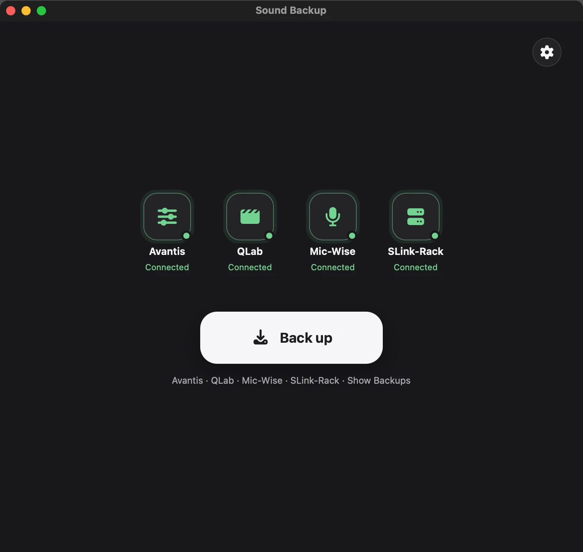Select the SLink-Rack server icon
Screen dimensions: 583x552
coord(416,217)
